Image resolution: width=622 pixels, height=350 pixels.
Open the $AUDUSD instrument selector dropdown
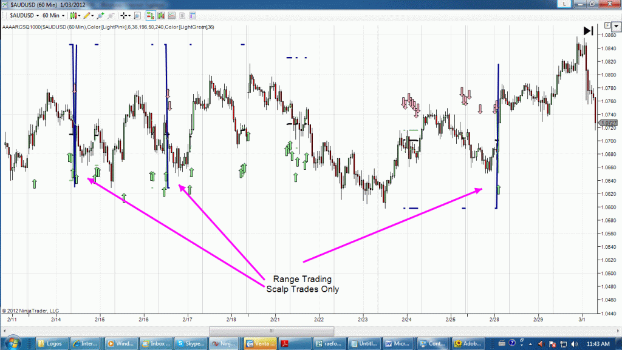pos(24,15)
